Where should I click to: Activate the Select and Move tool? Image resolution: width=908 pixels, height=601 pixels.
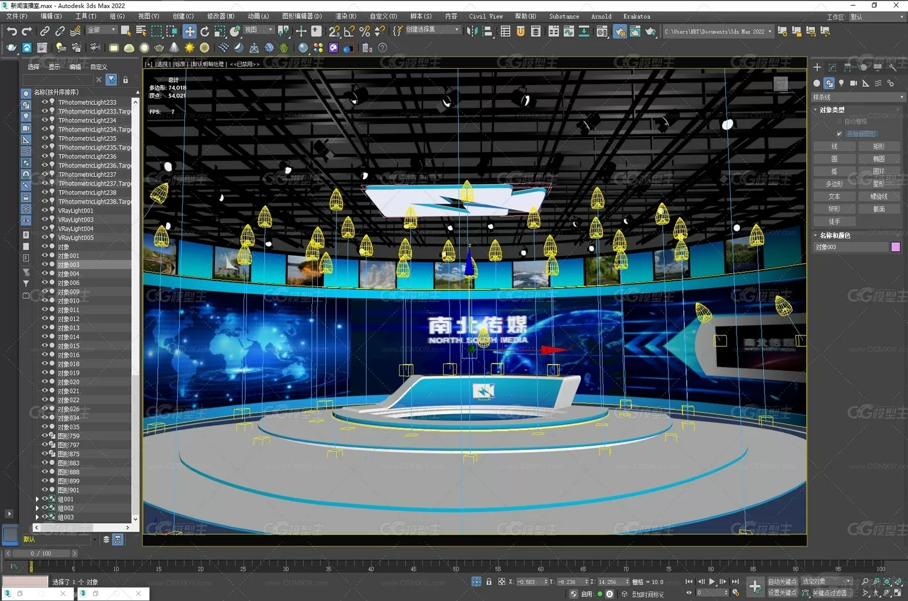pos(190,32)
